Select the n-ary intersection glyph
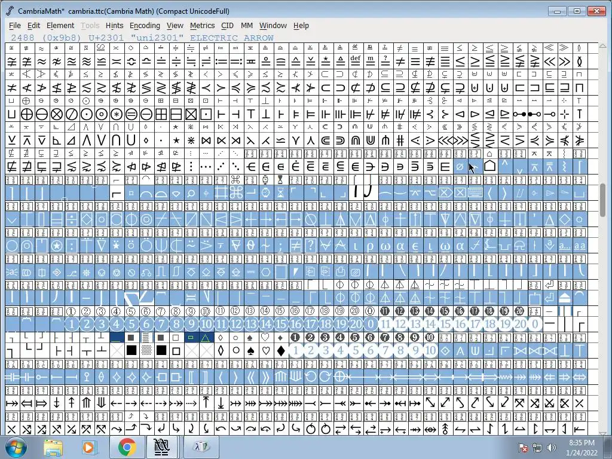The width and height of the screenshot is (612, 459). 117,140
